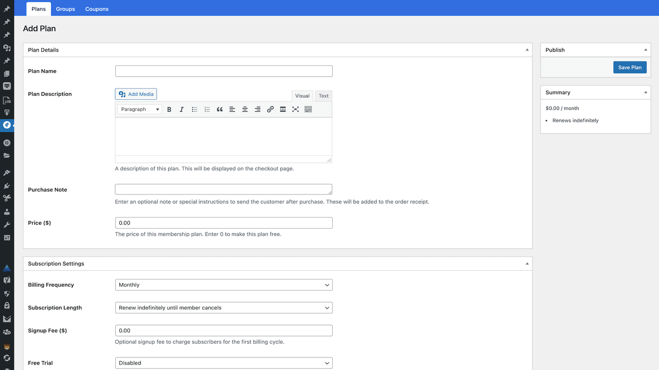Open the Subscription Length dropdown

pos(223,308)
